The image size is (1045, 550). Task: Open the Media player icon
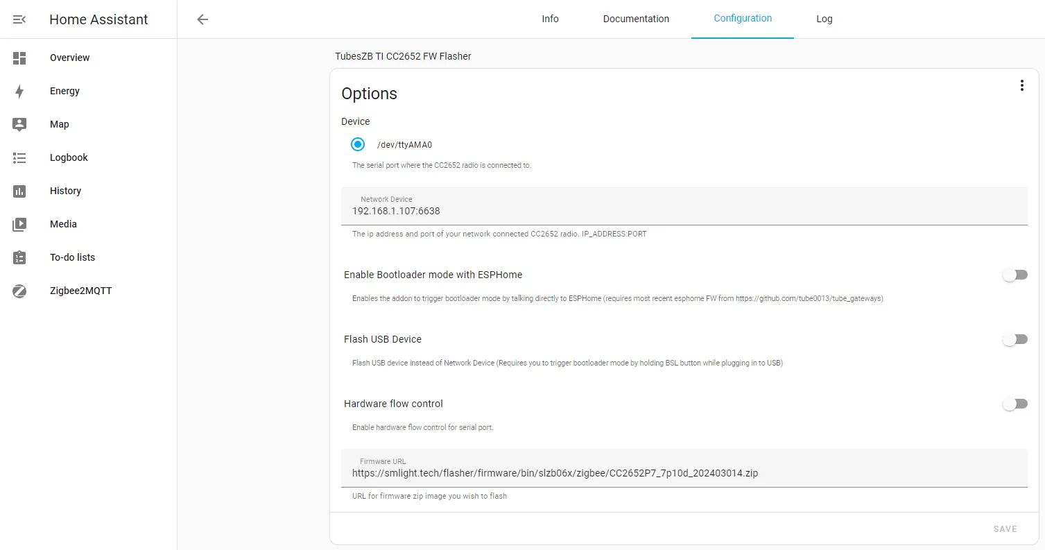(19, 225)
